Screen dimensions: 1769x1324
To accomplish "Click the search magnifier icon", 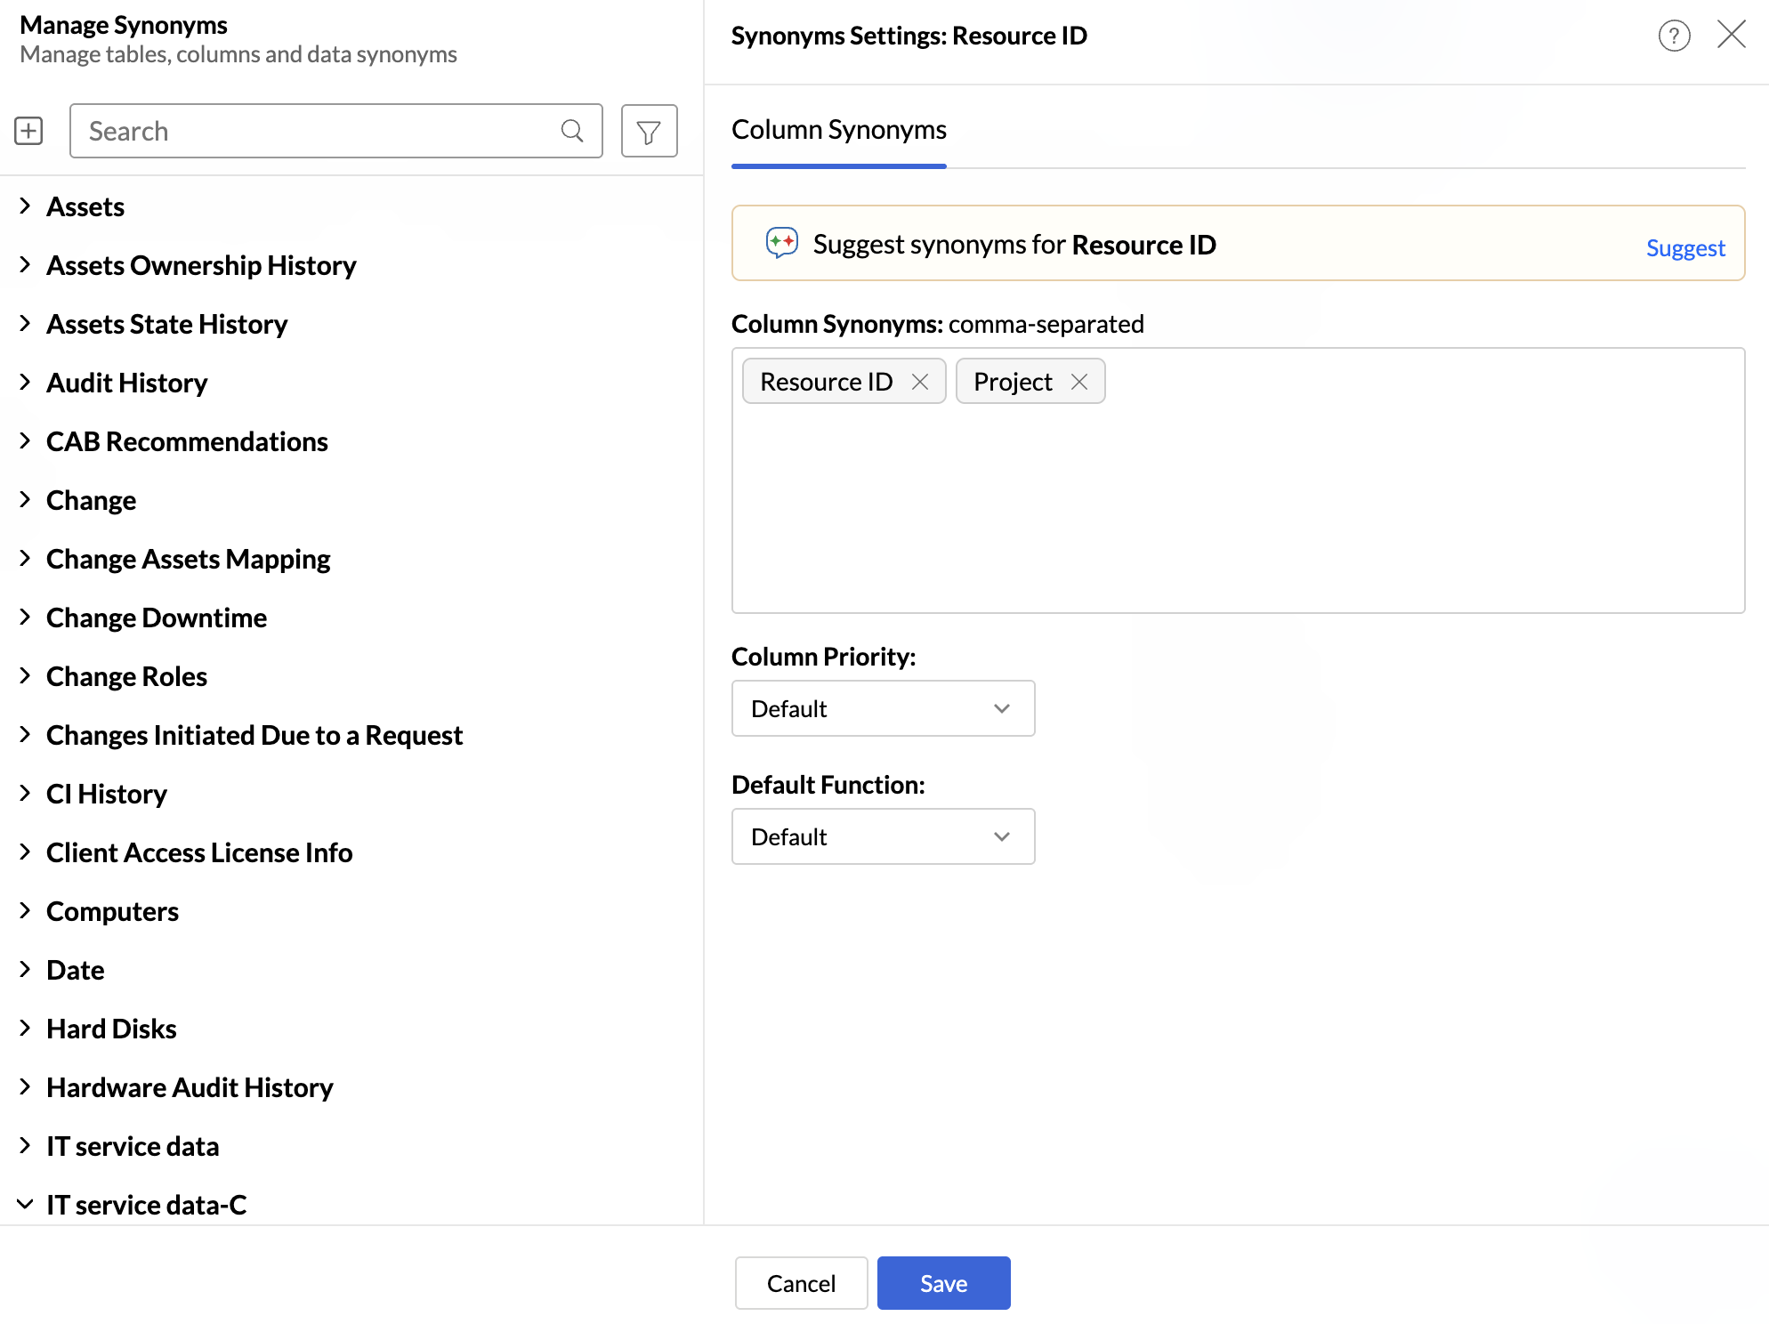I will click(572, 131).
